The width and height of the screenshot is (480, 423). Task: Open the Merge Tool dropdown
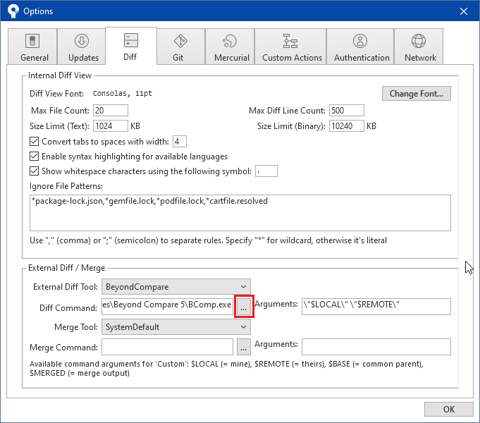click(x=176, y=327)
